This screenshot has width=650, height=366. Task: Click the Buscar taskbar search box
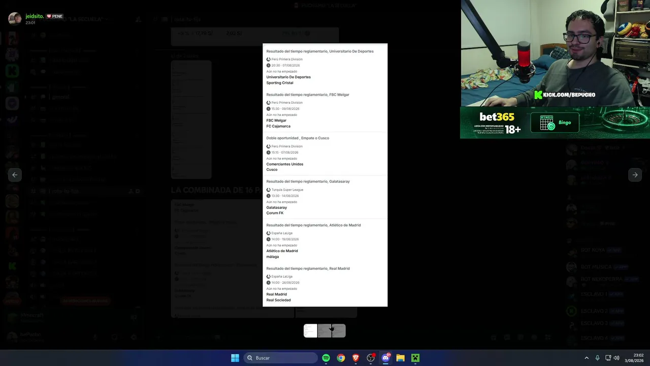coord(281,358)
